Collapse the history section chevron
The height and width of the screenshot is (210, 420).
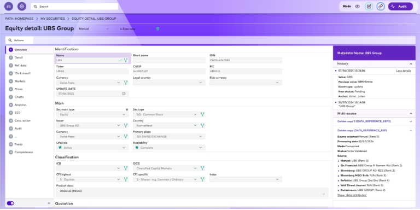tap(411, 64)
